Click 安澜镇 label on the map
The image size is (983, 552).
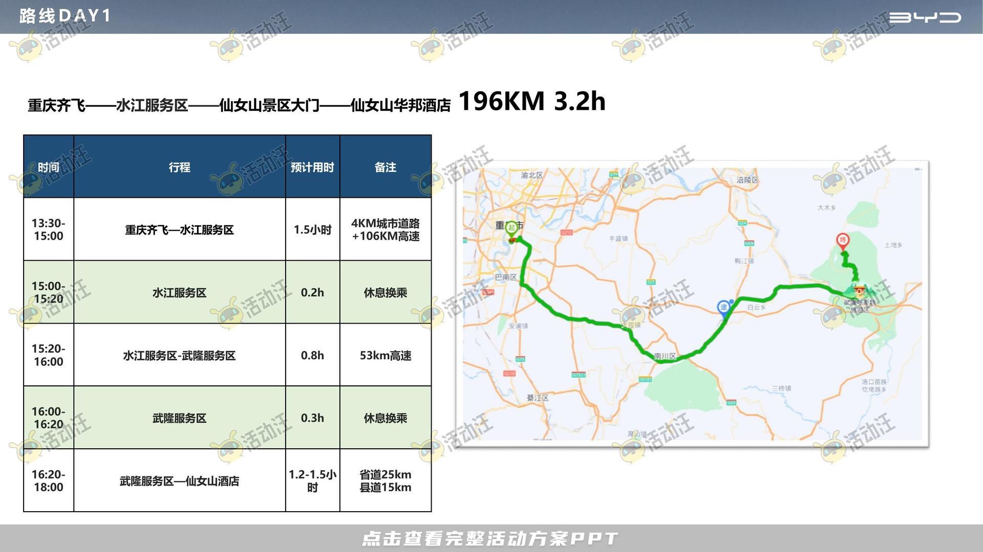518,326
